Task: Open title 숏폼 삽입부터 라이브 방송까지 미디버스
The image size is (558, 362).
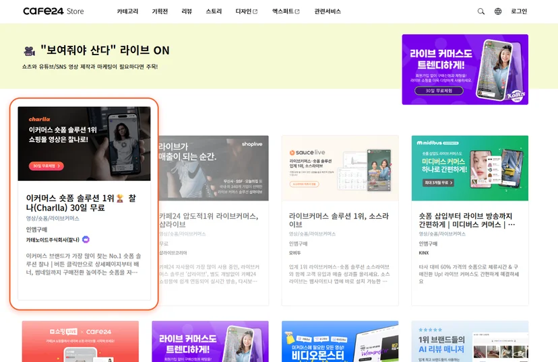Action: pyautogui.click(x=466, y=220)
